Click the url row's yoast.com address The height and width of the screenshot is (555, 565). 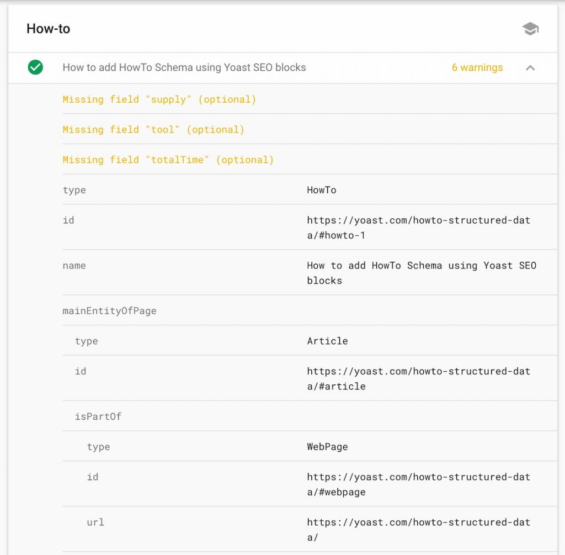coord(418,530)
